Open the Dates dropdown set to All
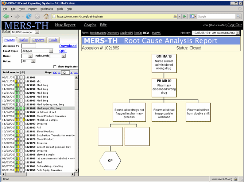The height and width of the screenshot is (182, 244). coord(33,61)
